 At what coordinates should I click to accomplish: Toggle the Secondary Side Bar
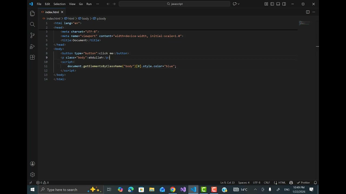284,4
